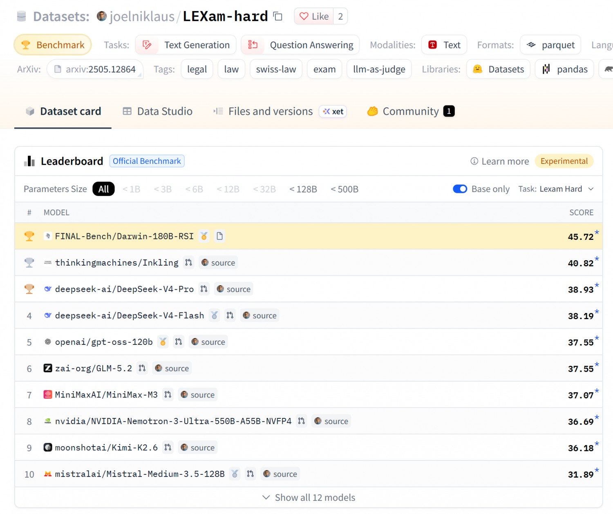Open the arxiv:2505.12864 paper tag
The width and height of the screenshot is (613, 514).
[95, 69]
